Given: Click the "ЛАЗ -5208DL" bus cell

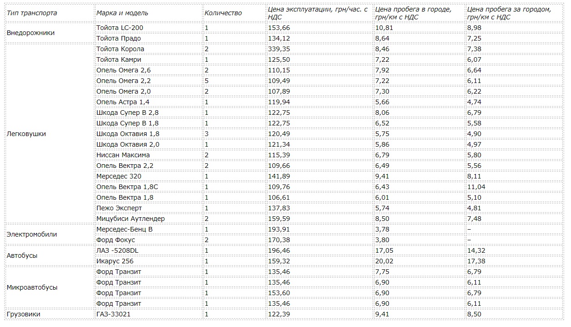Looking at the screenshot, I should 117,250.
